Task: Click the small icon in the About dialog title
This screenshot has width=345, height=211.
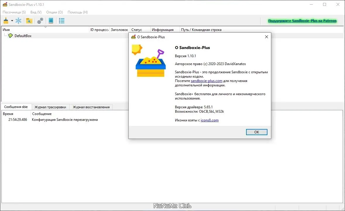Action: (133, 37)
